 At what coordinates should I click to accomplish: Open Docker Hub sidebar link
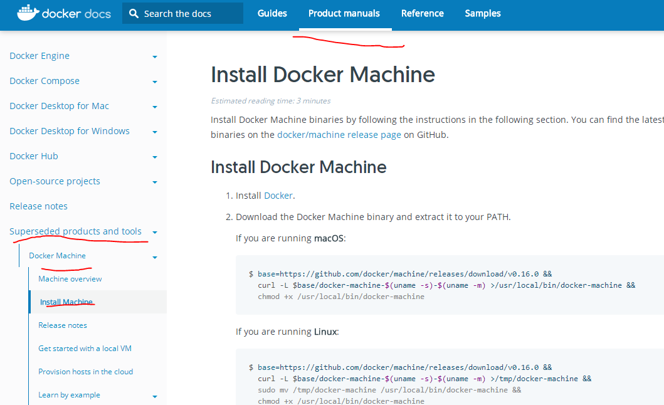[33, 156]
